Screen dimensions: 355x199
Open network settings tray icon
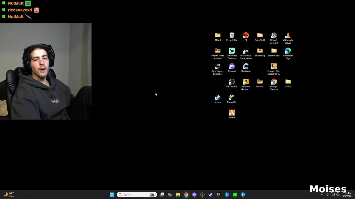[x=333, y=195]
